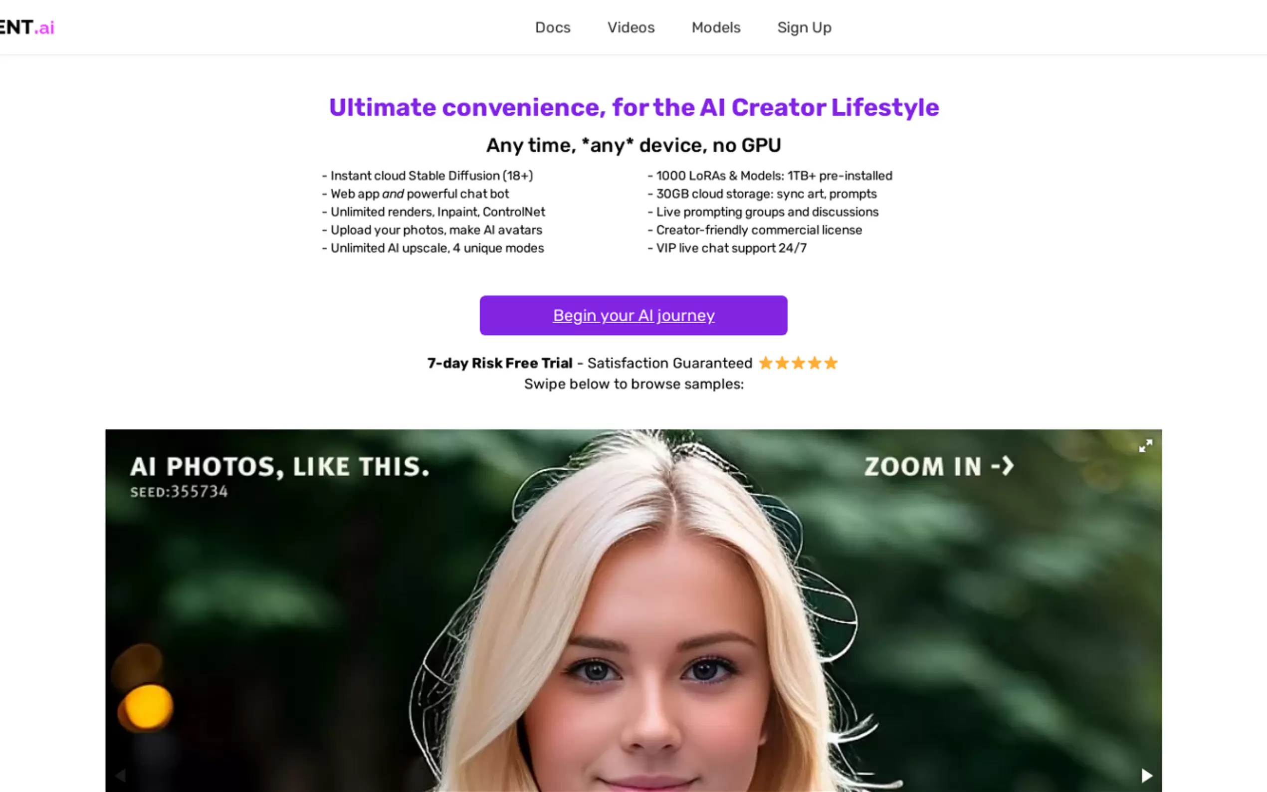Viewport: 1267px width, 792px height.
Task: Advance to the next sample slide
Action: (x=1146, y=775)
